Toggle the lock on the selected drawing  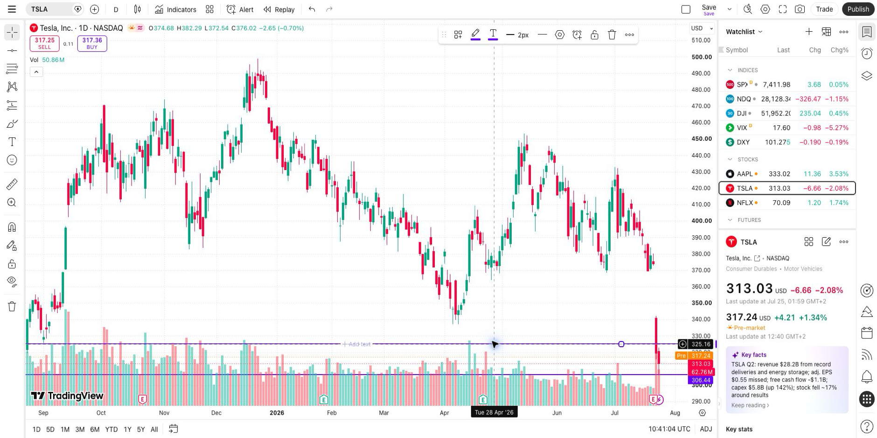pyautogui.click(x=594, y=34)
